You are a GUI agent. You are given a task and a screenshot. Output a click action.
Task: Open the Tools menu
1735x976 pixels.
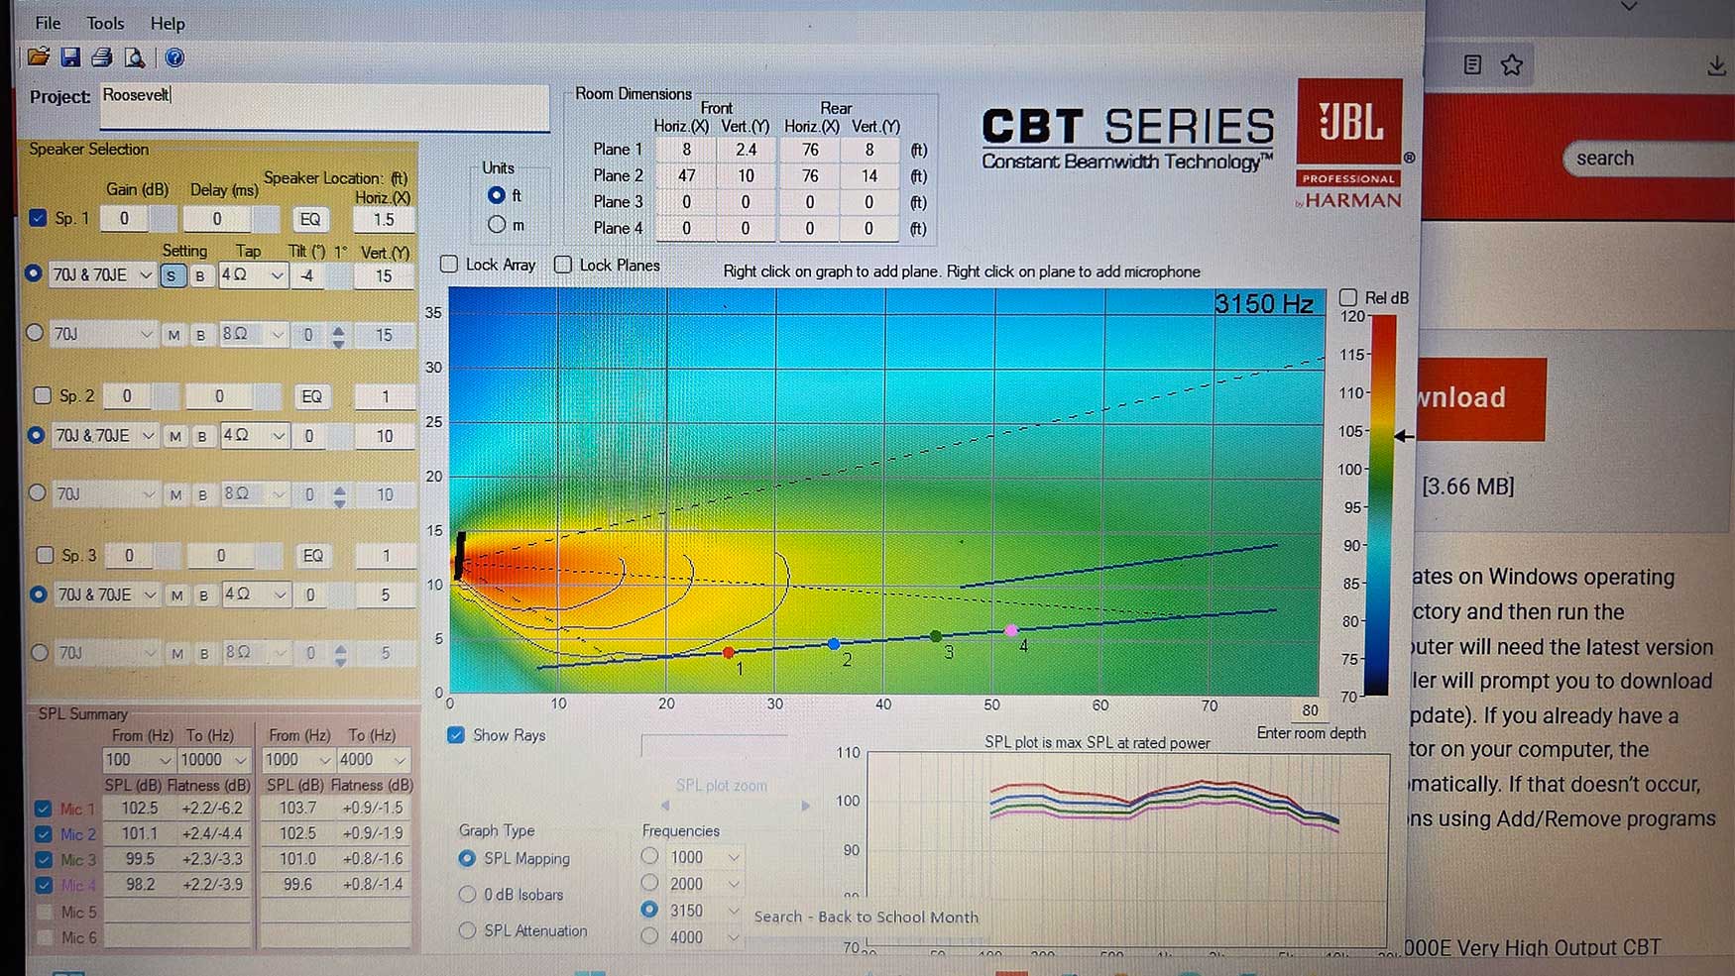click(105, 23)
